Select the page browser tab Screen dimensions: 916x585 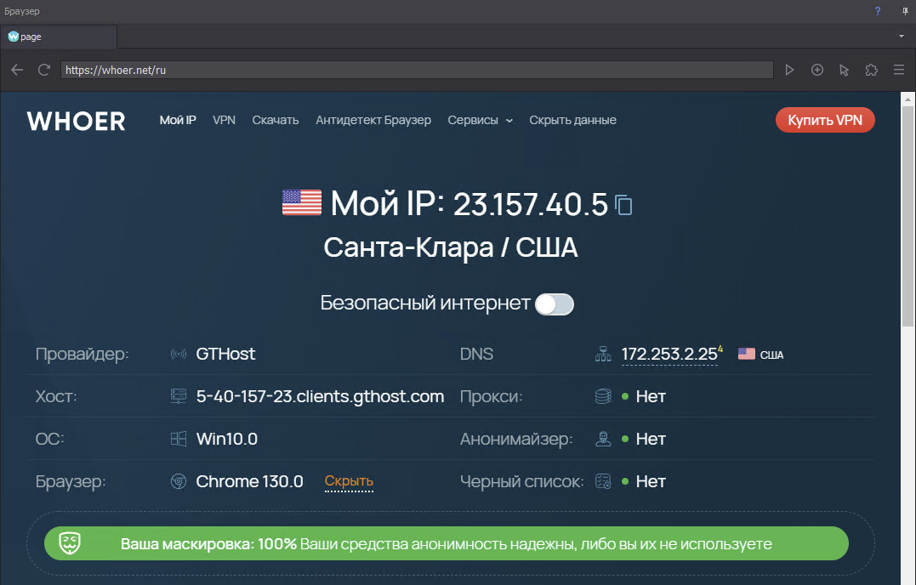[59, 37]
